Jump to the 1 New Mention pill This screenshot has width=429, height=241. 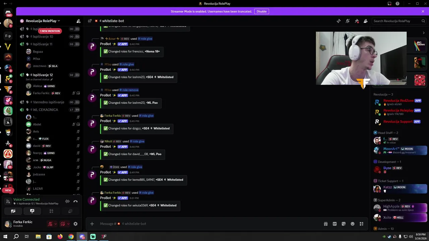[x=50, y=31]
